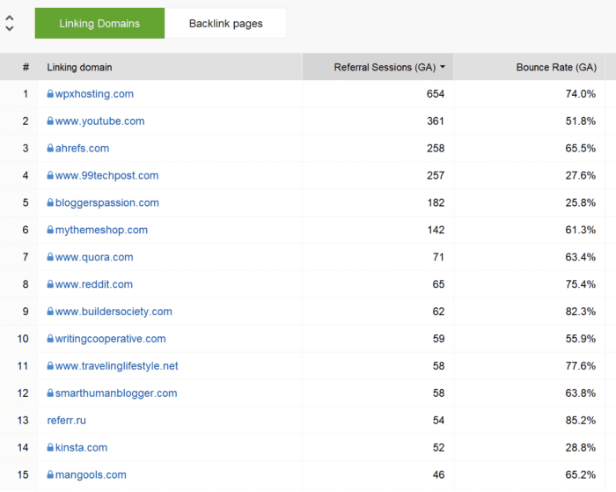Viewport: 616px width, 492px height.
Task: Open writingcooperative.com link
Action: (x=110, y=339)
